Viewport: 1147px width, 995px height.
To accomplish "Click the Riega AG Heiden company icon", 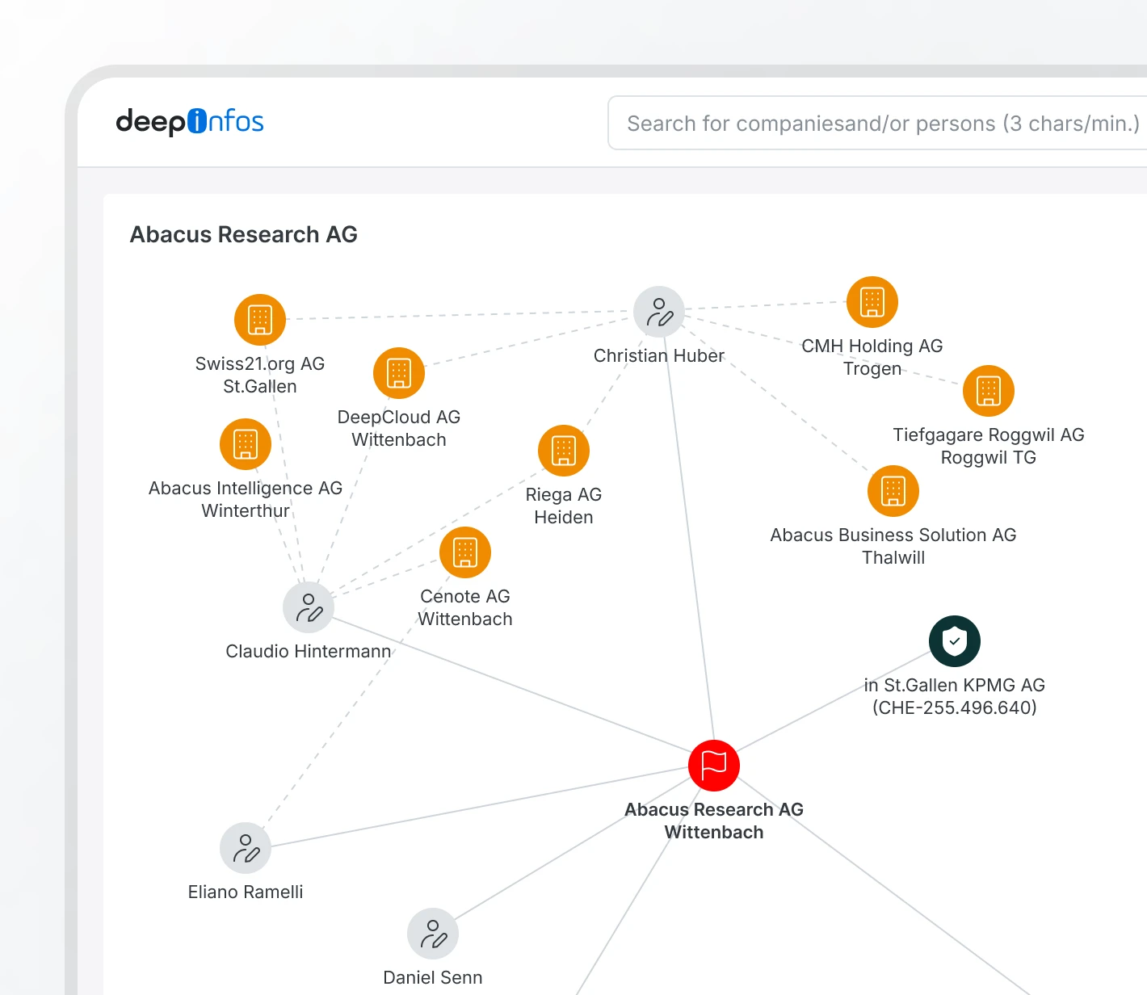I will click(x=564, y=451).
